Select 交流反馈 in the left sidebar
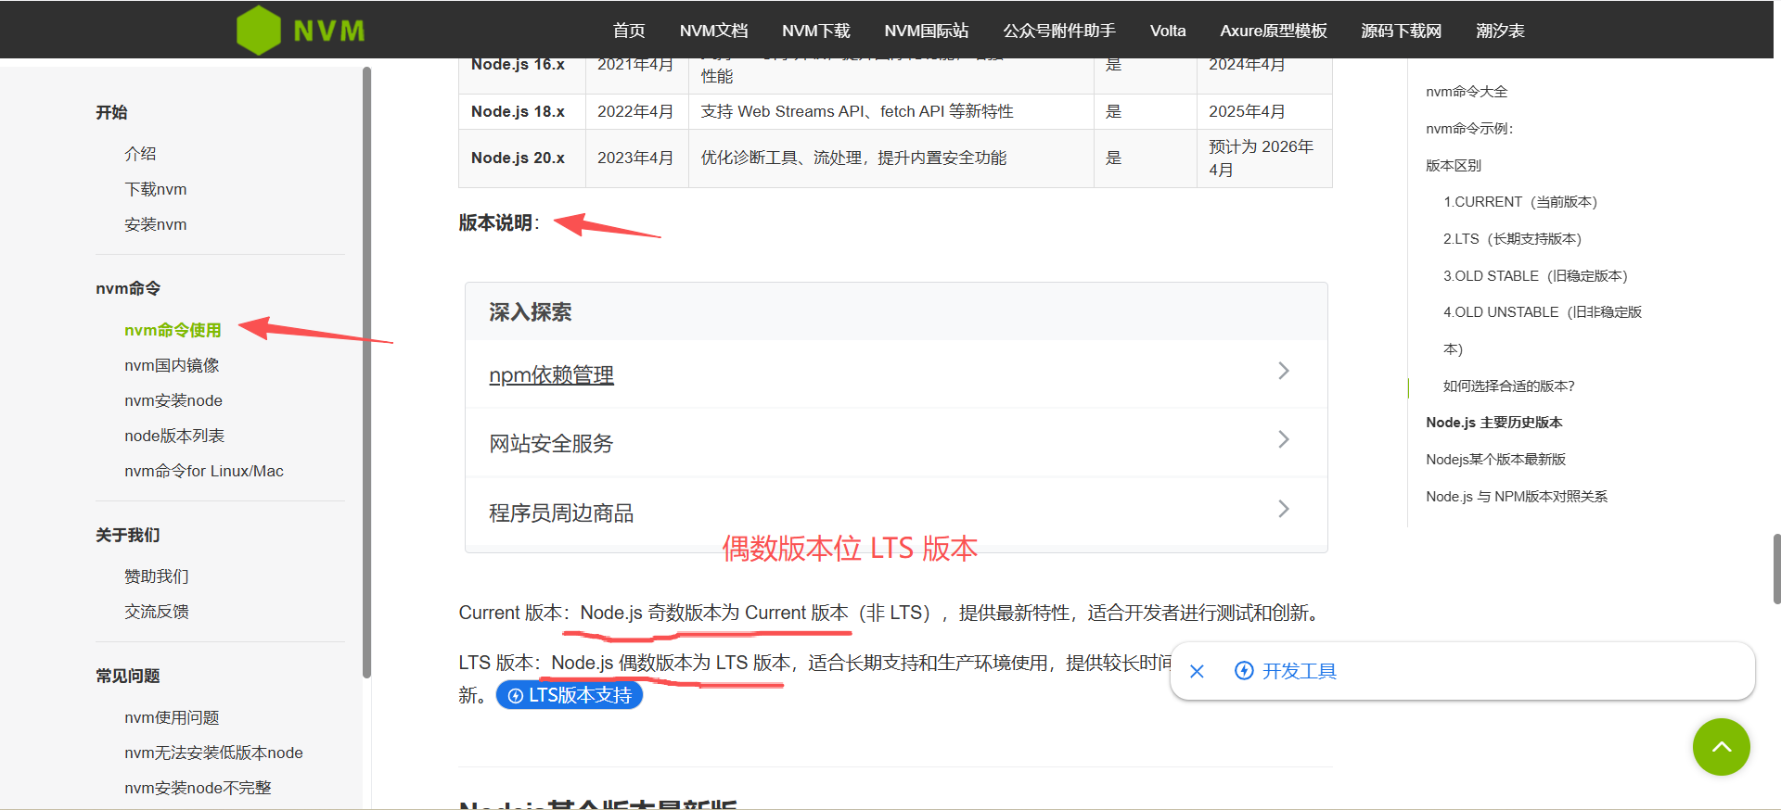This screenshot has height=810, width=1781. 157,612
